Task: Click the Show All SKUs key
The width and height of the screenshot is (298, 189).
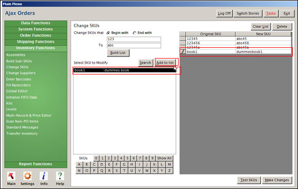Action: coord(164,158)
